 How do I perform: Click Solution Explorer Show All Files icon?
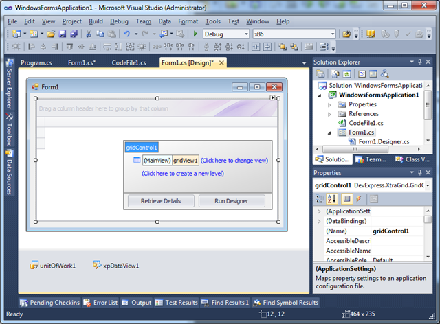335,74
